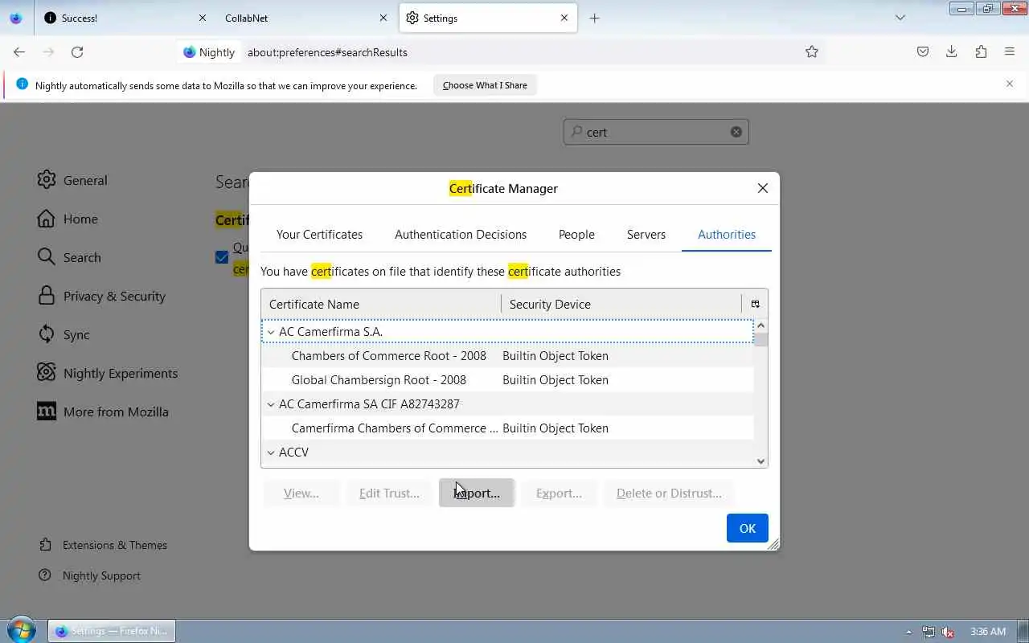Click the Firefox View icon
The height and width of the screenshot is (643, 1029).
(16, 18)
